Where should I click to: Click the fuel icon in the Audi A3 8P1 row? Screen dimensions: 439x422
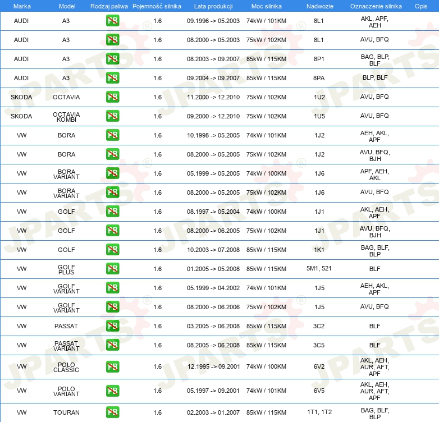[x=112, y=59]
